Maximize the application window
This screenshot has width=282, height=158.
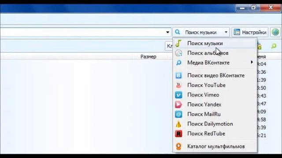click(x=253, y=8)
